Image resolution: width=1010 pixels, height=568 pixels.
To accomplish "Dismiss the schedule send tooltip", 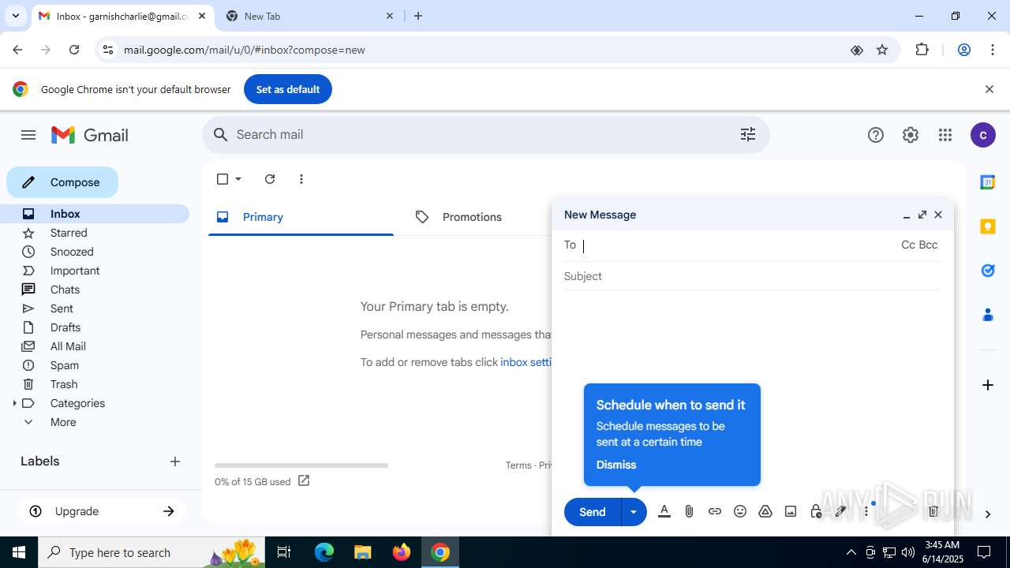I will tap(616, 465).
